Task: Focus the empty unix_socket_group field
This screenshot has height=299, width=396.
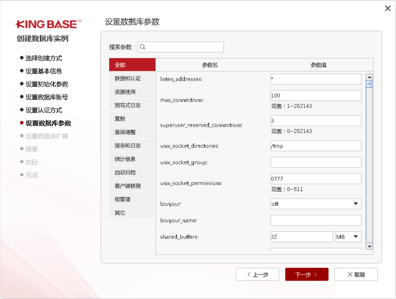Action: 316,162
